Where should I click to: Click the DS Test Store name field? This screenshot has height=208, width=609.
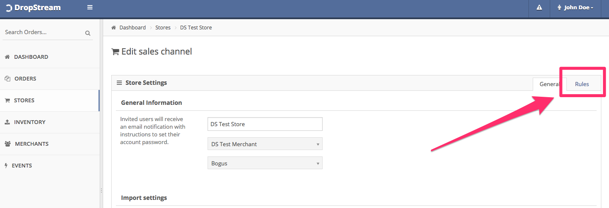point(265,124)
